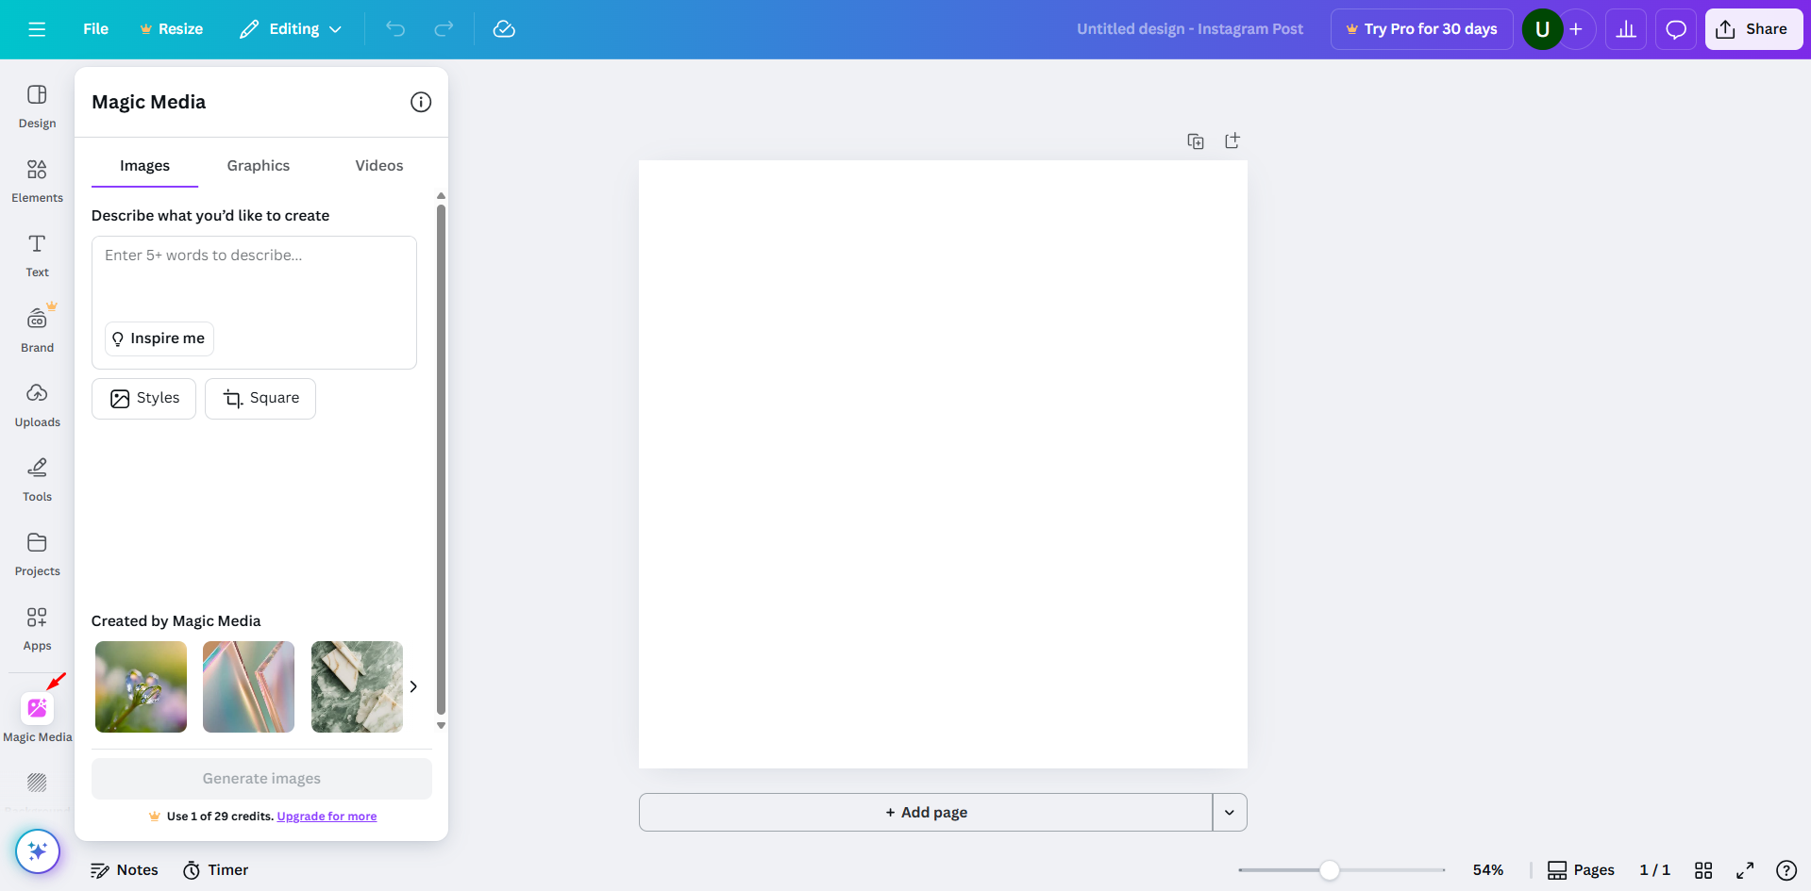This screenshot has width=1811, height=891.
Task: Click the Brand sidebar icon
Action: pyautogui.click(x=36, y=327)
